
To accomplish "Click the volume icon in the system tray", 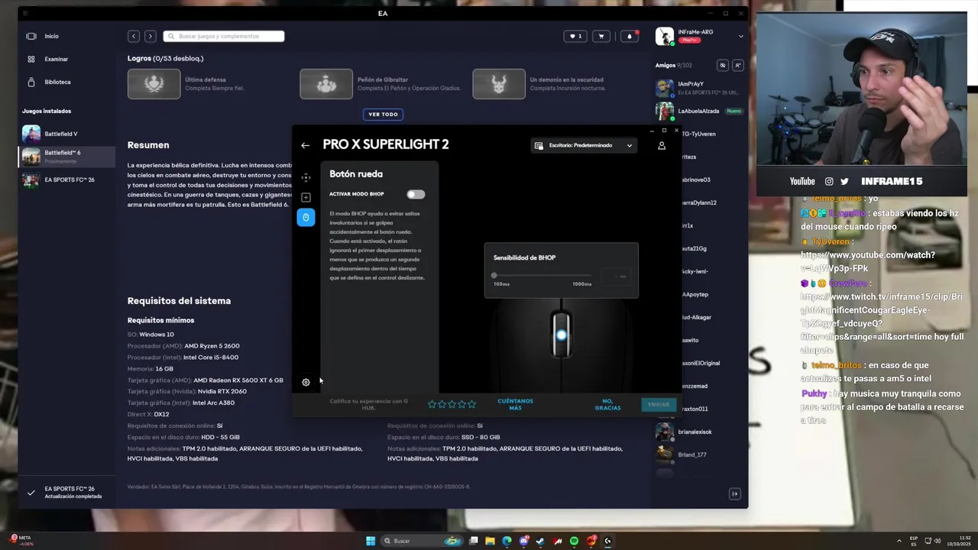I will click(938, 541).
